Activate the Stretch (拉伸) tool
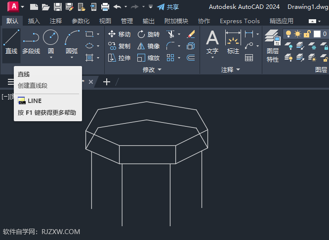Image resolution: width=329 pixels, height=240 pixels. 120,58
